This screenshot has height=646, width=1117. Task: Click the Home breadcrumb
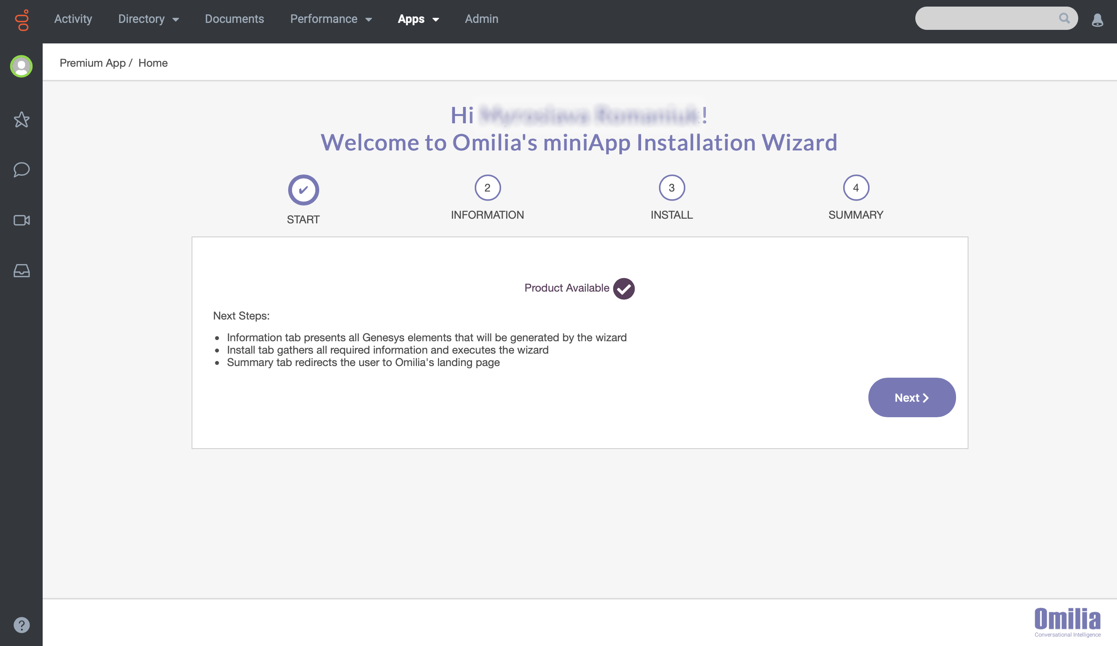click(x=153, y=63)
